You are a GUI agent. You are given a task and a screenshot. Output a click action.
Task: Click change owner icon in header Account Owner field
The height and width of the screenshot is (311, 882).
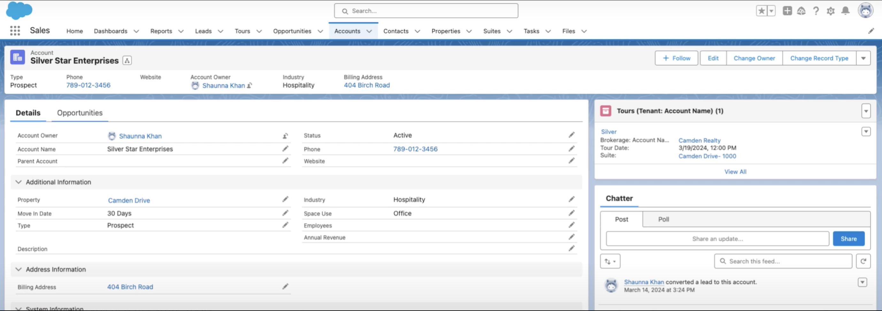pos(249,85)
